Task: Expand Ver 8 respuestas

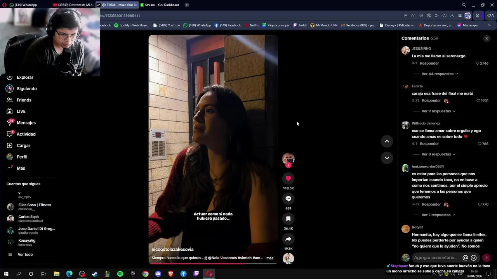Action: 438,154
